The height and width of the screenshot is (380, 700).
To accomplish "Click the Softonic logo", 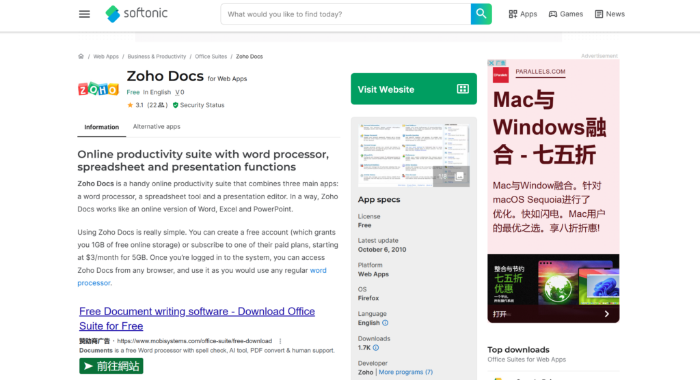I will [137, 14].
